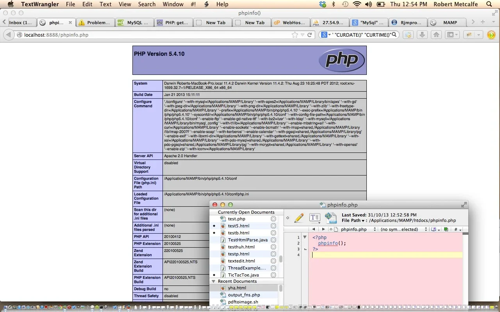Close TestHtmlParse.java in documents list
Image resolution: width=500 pixels, height=312 pixels.
coord(273,240)
